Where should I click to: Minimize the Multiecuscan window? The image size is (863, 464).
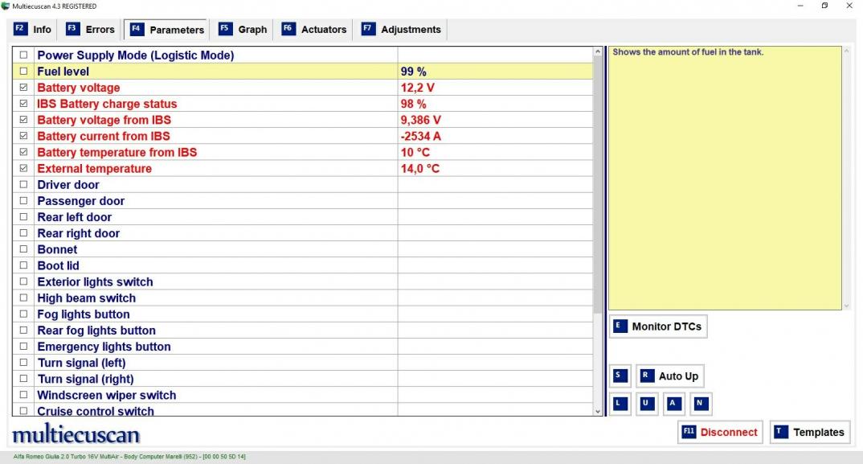point(800,6)
